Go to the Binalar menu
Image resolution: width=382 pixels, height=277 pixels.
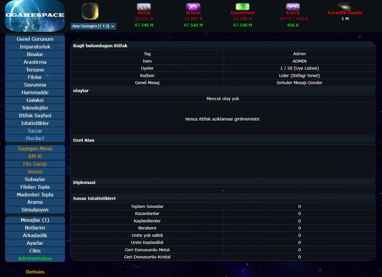35,54
